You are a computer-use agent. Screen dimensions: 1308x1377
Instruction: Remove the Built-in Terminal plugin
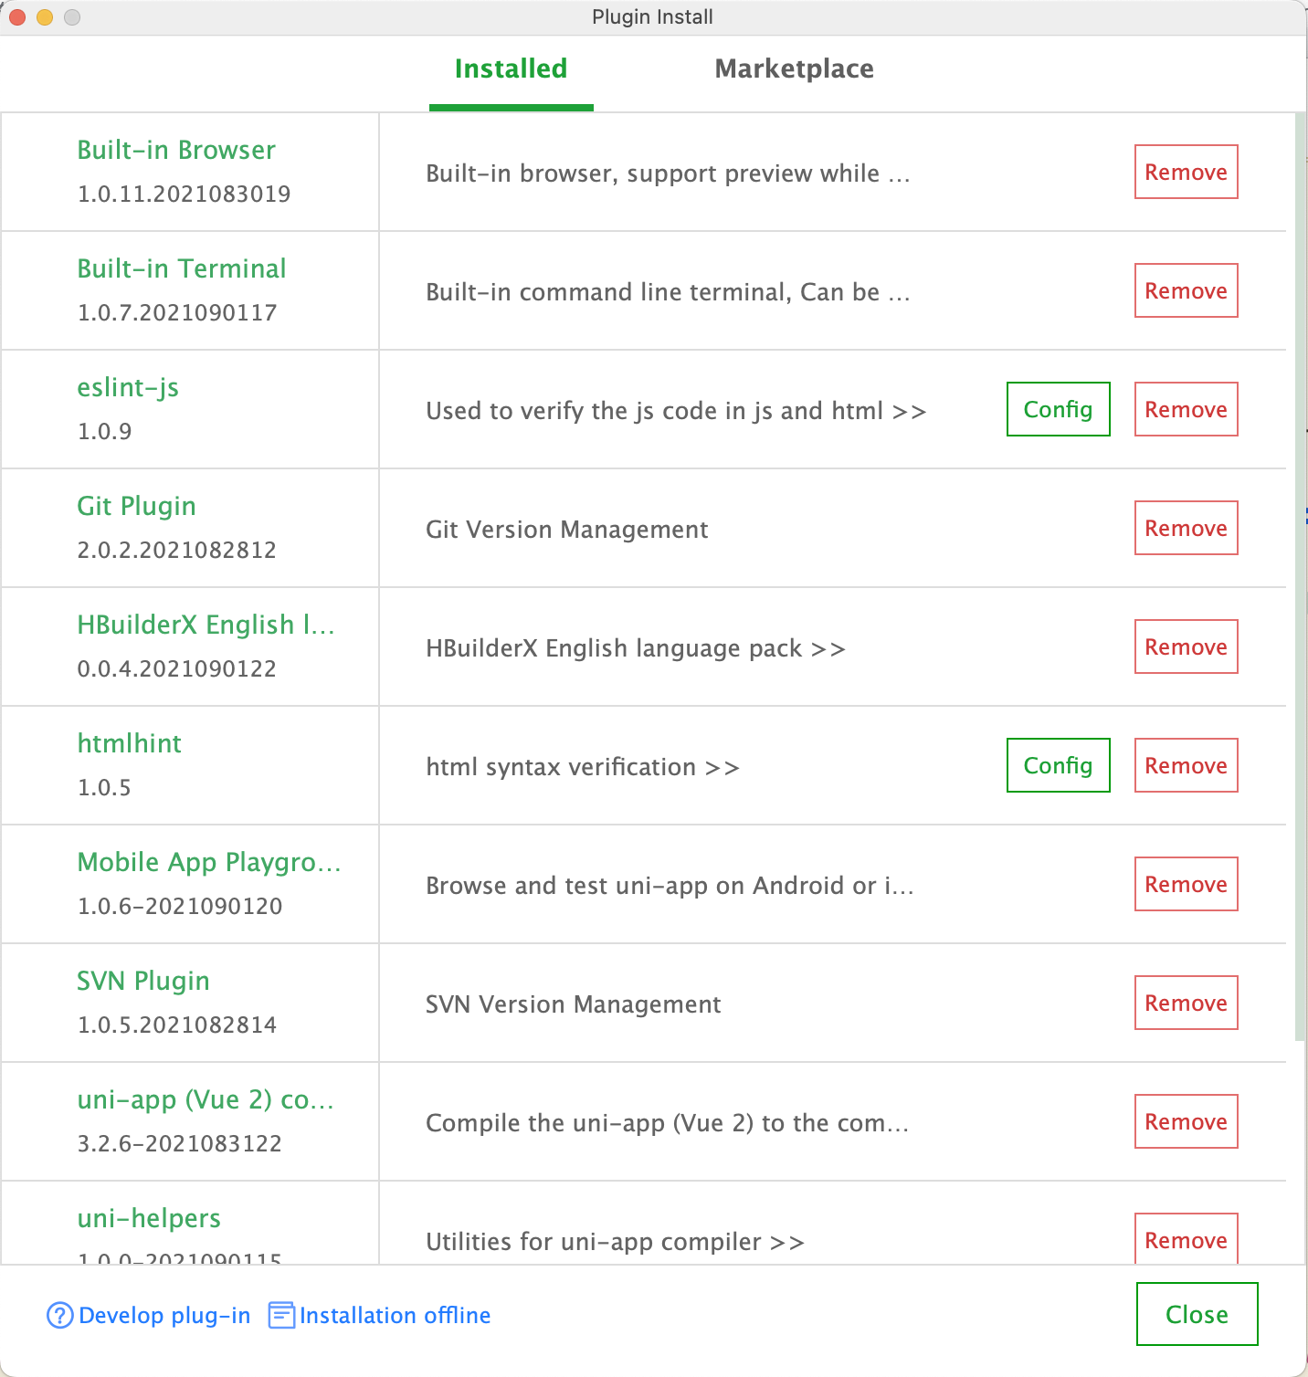point(1186,290)
